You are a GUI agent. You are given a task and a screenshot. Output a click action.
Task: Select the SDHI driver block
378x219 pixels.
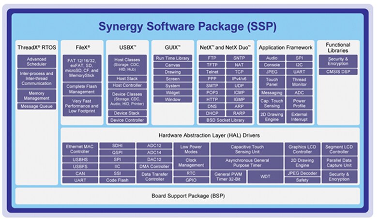(x=117, y=146)
